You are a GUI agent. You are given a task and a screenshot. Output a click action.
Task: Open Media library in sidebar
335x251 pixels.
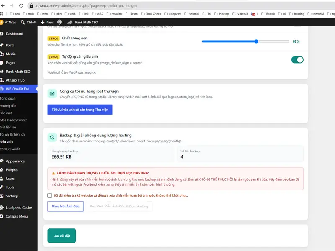(x=11, y=54)
